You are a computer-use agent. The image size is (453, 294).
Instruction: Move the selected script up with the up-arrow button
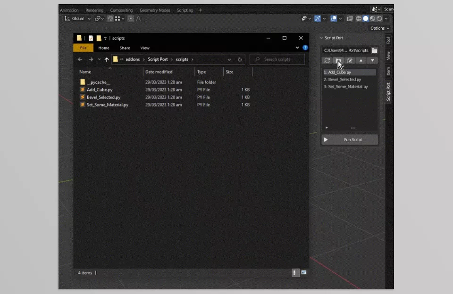point(361,60)
